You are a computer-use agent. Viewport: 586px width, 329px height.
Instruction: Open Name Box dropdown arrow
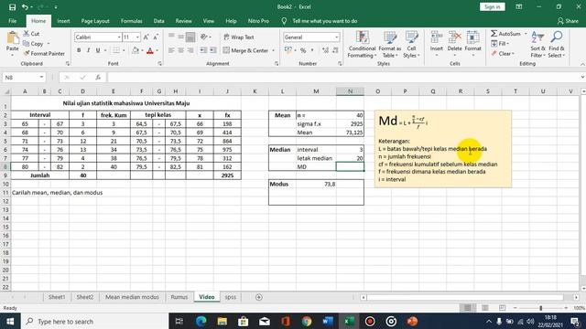pos(41,77)
